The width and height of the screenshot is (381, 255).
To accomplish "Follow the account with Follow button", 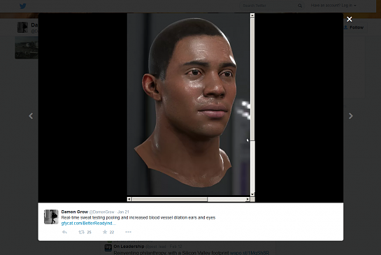I will pyautogui.click(x=354, y=27).
